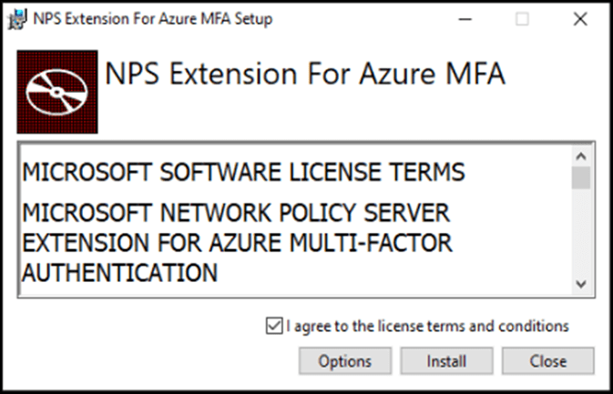Minimize the NPS Extension setup window

click(465, 19)
